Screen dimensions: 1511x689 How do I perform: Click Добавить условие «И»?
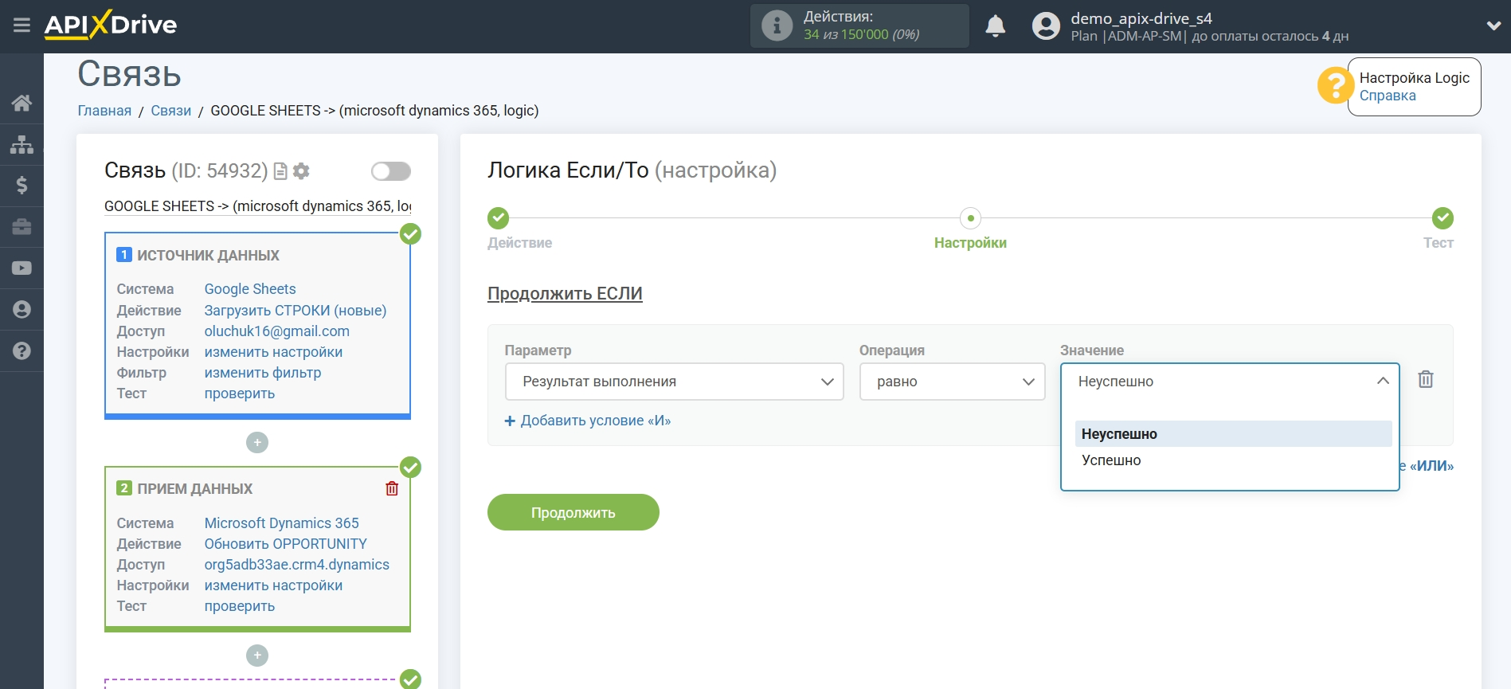[x=588, y=421]
